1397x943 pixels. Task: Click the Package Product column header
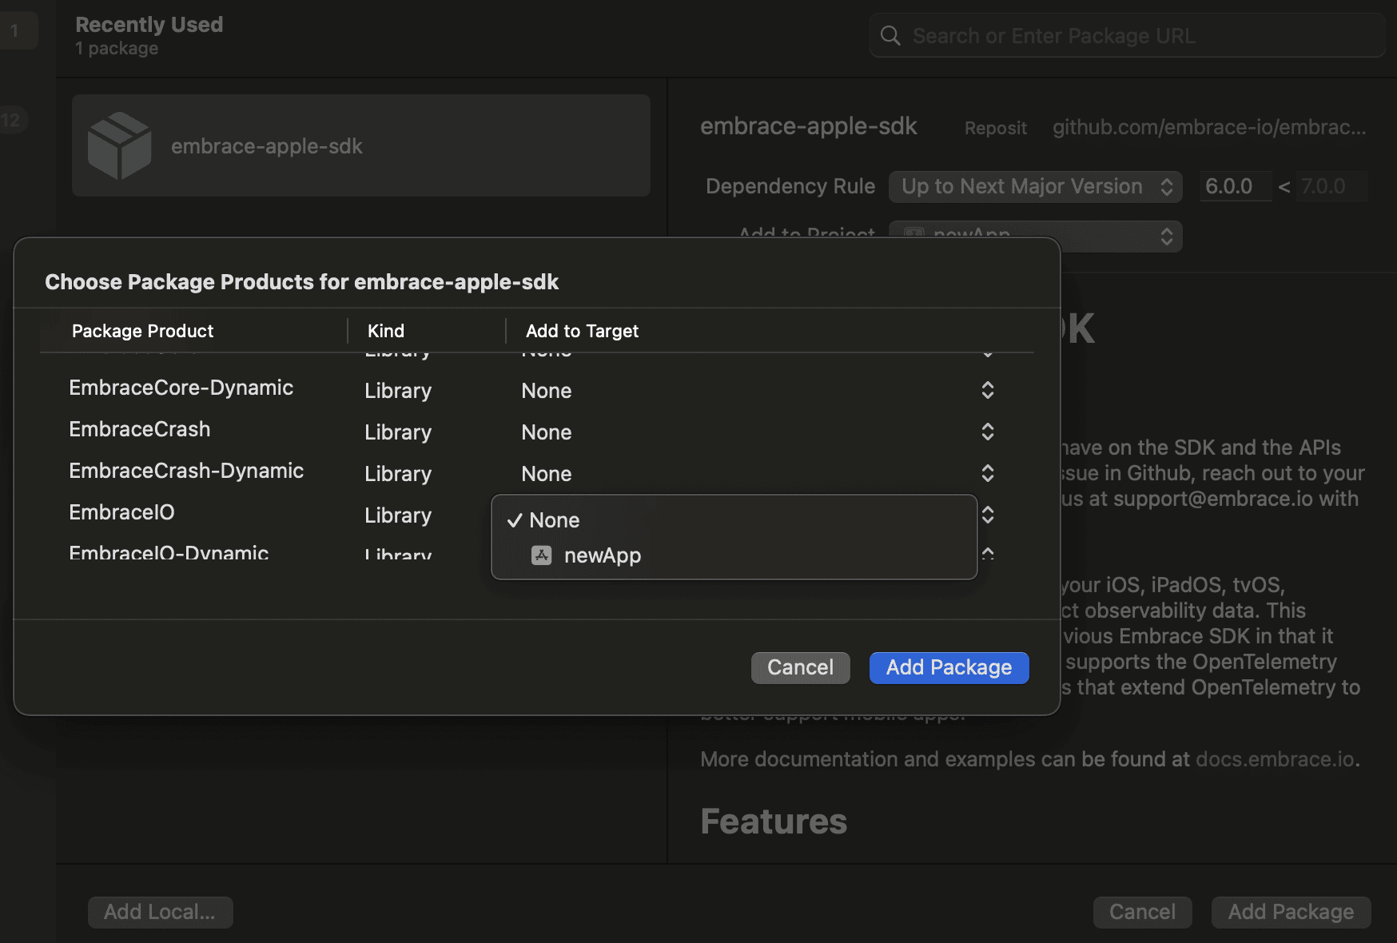(143, 331)
